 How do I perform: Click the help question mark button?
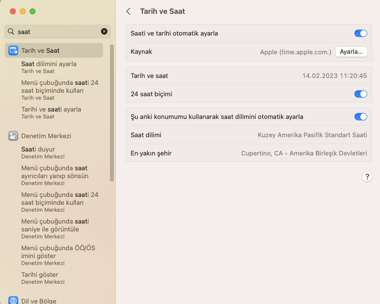pyautogui.click(x=367, y=177)
